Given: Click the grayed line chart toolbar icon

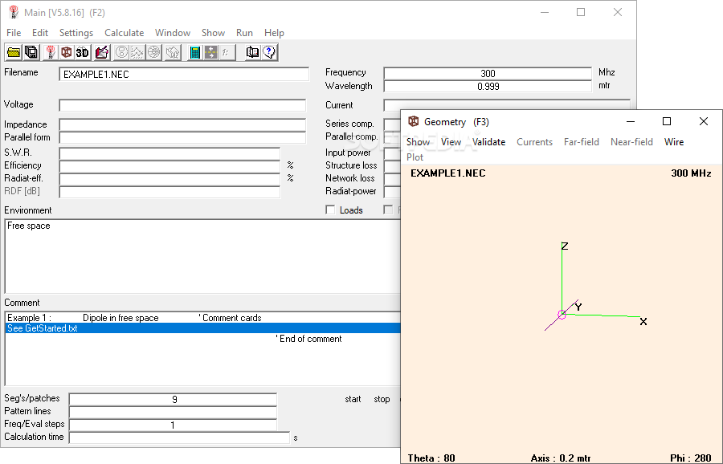Looking at the screenshot, I should tap(137, 52).
